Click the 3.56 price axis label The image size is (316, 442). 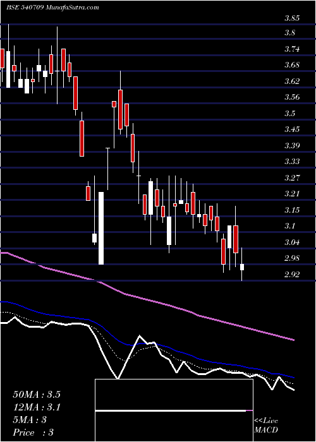[x=292, y=97]
